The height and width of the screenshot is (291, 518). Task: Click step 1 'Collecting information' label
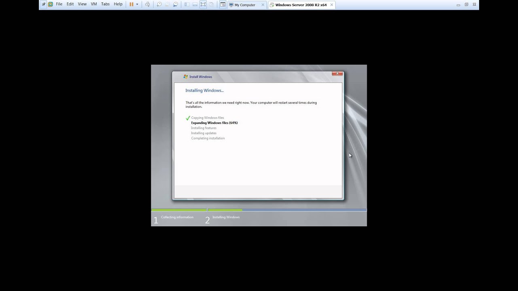click(x=177, y=217)
